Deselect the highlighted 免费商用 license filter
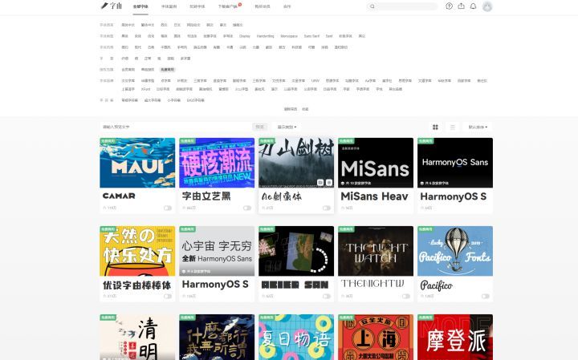578x360 pixels. pos(167,70)
